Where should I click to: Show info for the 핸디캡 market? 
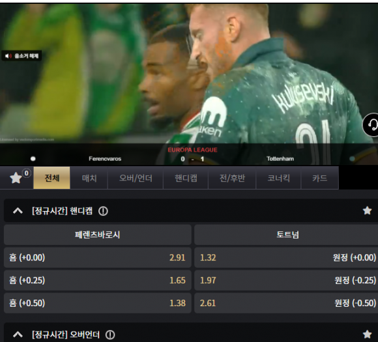103,211
